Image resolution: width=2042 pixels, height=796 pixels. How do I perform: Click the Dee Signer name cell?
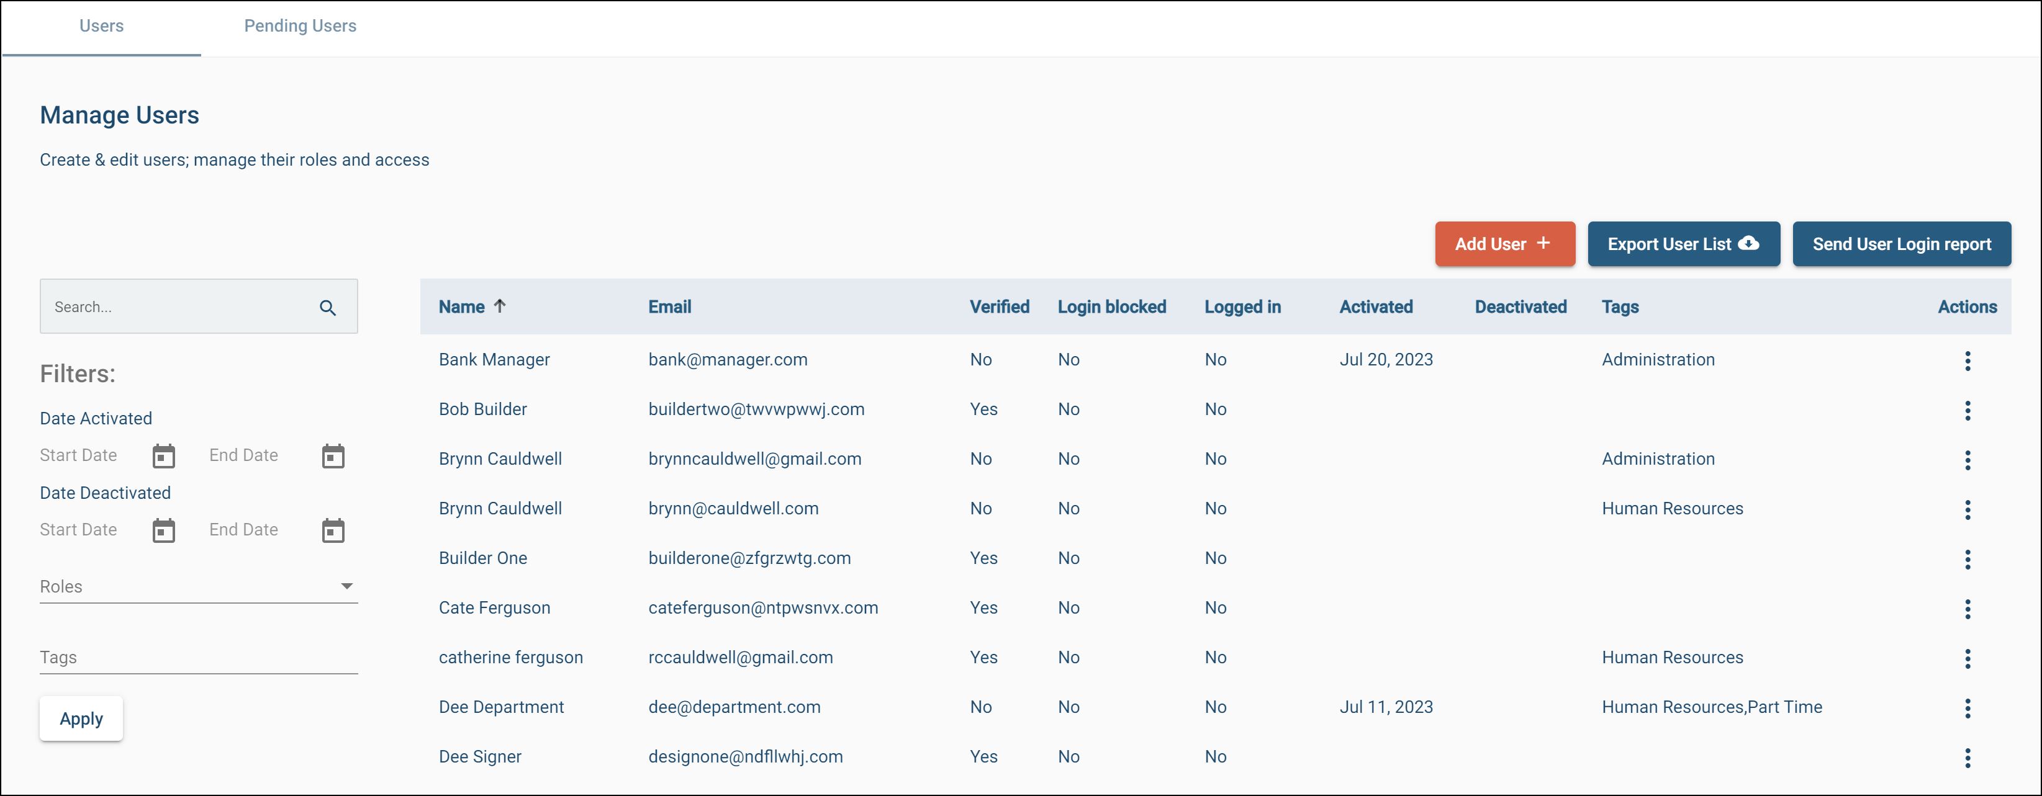coord(479,757)
